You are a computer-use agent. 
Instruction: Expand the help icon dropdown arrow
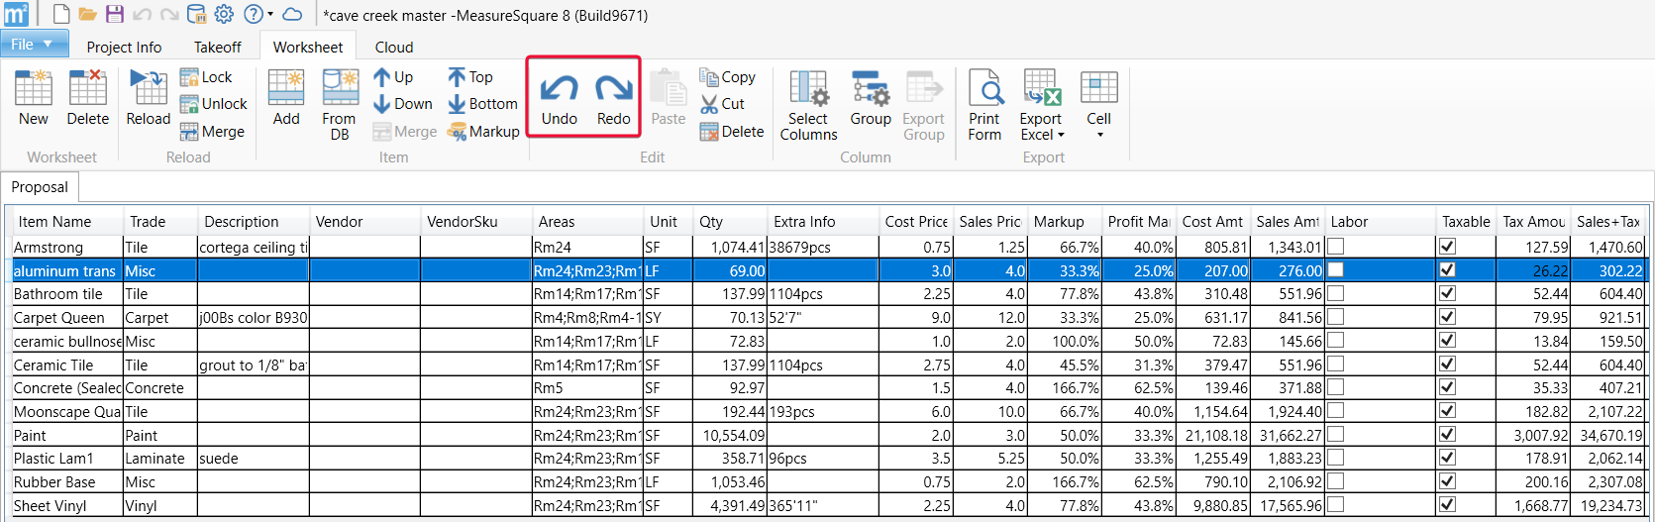pos(270,15)
